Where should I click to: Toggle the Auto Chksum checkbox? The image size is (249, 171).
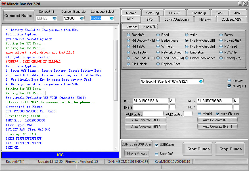pyautogui.click(x=217, y=114)
